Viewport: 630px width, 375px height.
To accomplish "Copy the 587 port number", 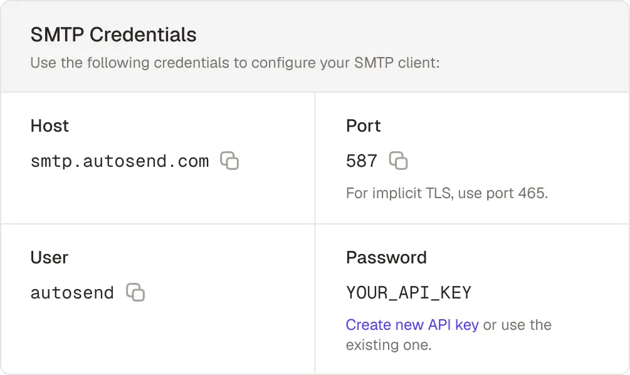I will coord(398,161).
